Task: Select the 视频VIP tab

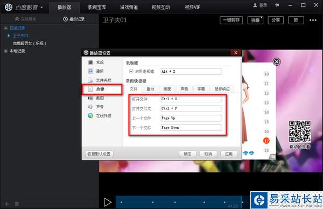Action: point(192,7)
